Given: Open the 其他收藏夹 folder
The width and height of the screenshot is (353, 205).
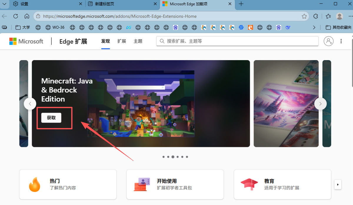Looking at the screenshot, I should tap(339, 27).
